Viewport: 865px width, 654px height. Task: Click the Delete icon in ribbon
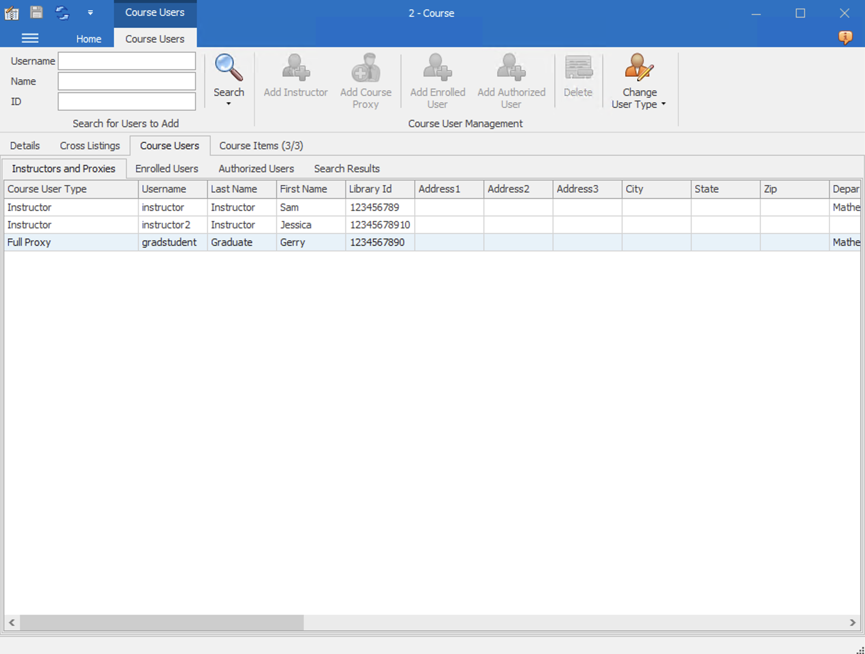(x=578, y=68)
